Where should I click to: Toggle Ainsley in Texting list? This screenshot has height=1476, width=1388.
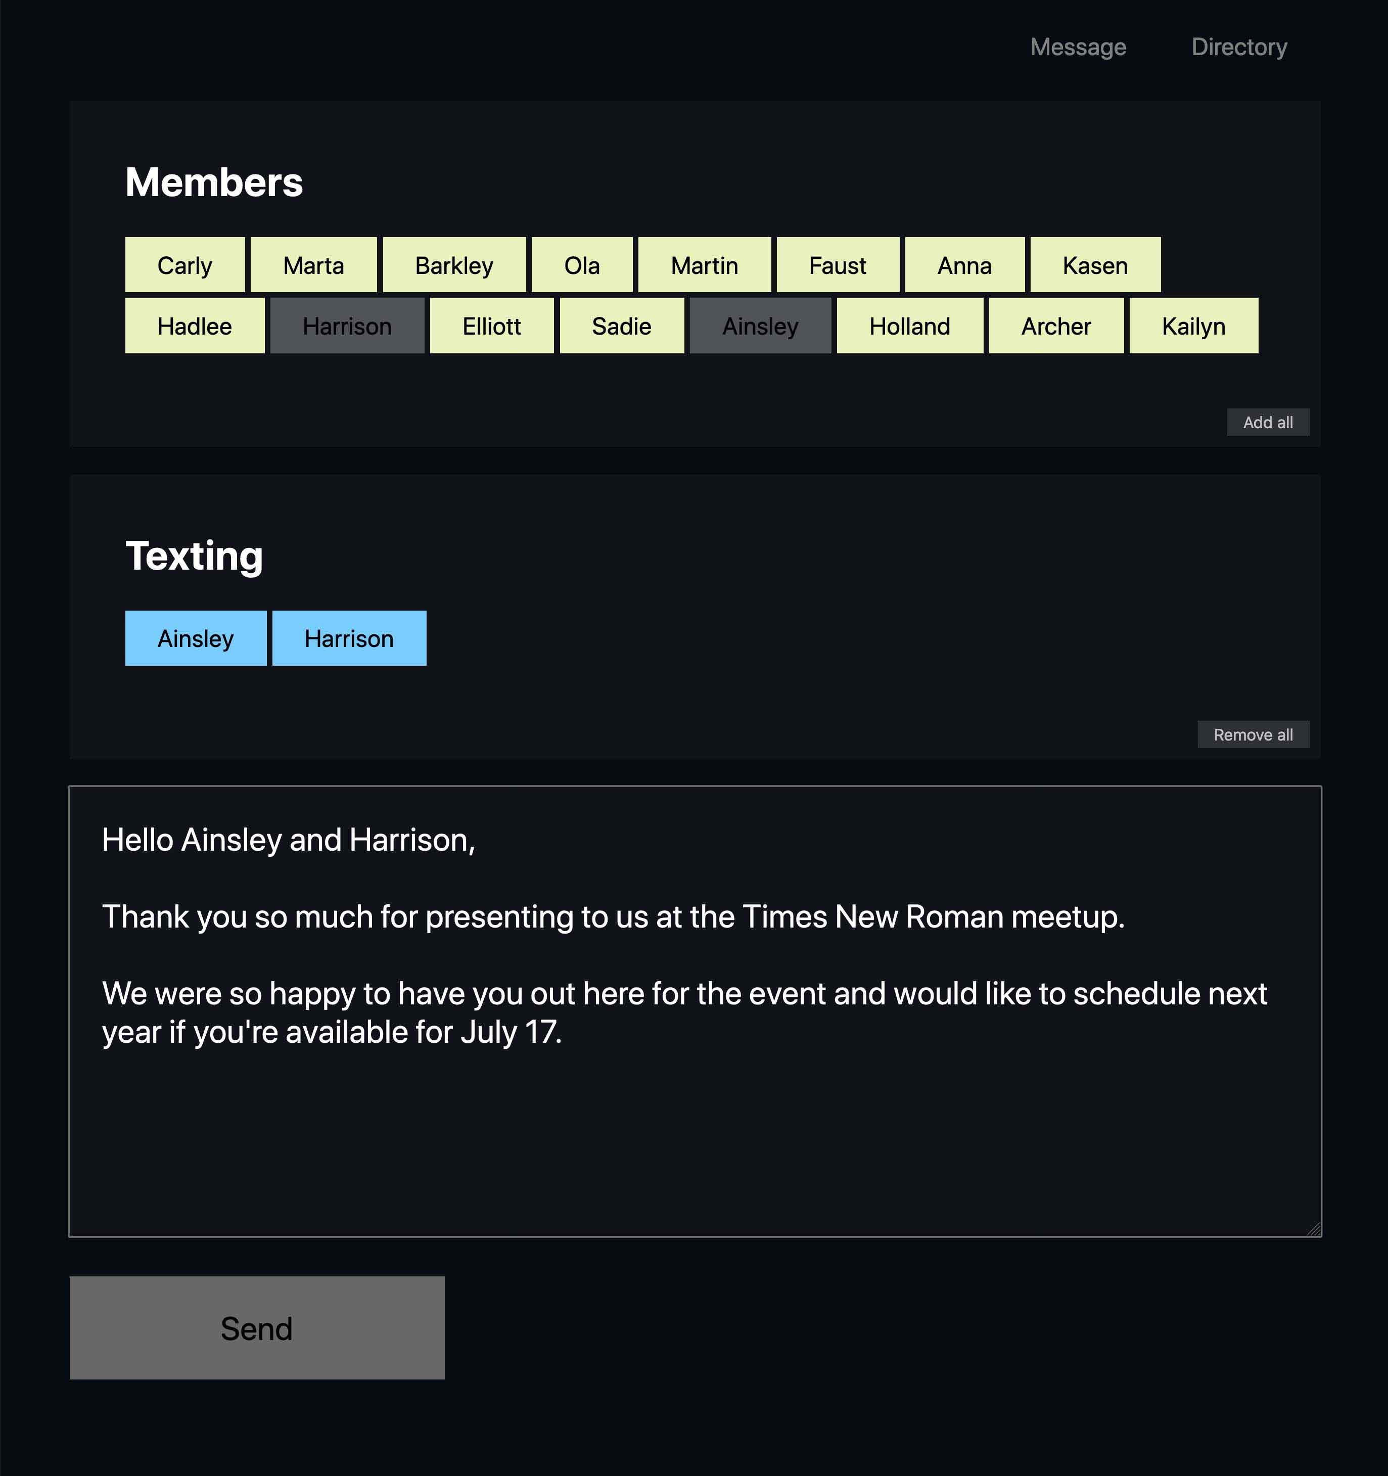coord(196,638)
